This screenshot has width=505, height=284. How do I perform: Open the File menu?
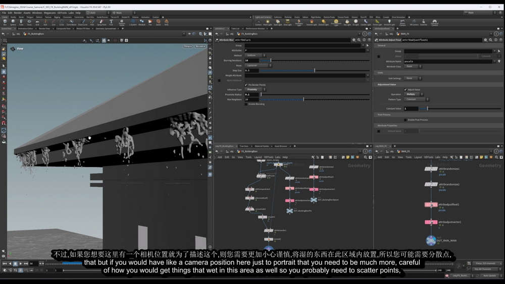coord(4,13)
